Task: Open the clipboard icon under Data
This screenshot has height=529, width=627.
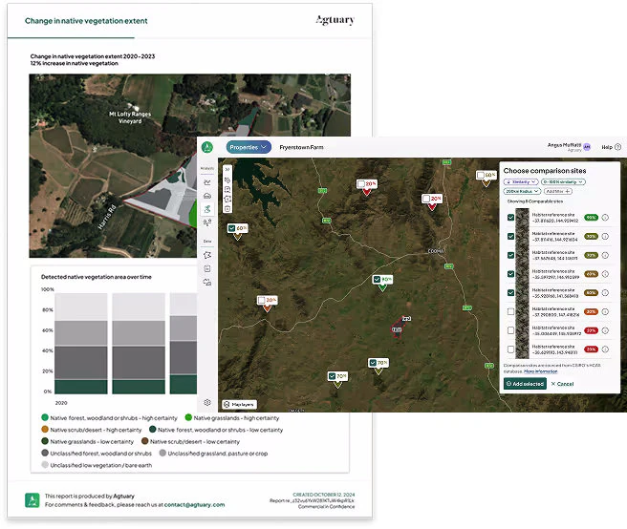Action: [x=207, y=269]
